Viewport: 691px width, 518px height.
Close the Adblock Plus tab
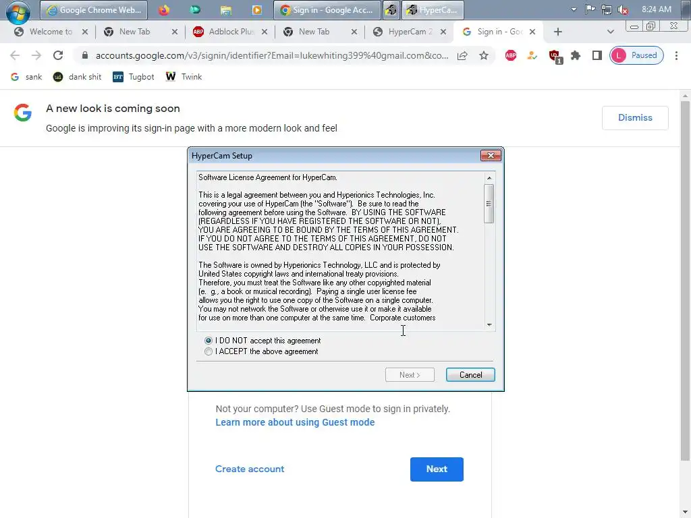point(265,32)
